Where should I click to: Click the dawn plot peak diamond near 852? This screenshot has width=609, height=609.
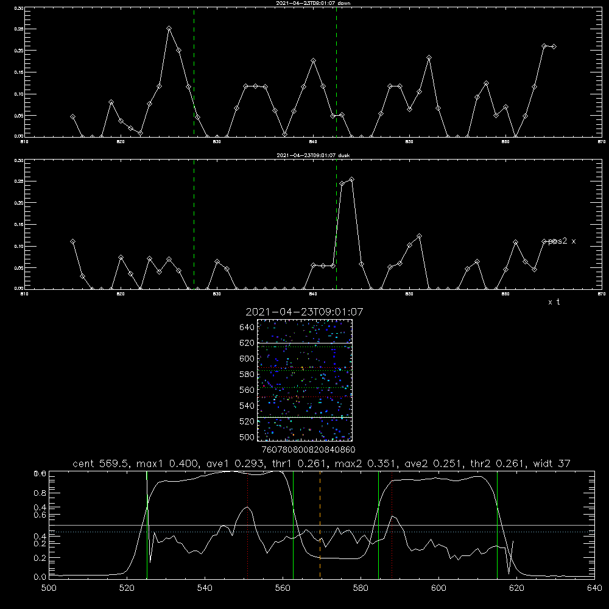429,57
